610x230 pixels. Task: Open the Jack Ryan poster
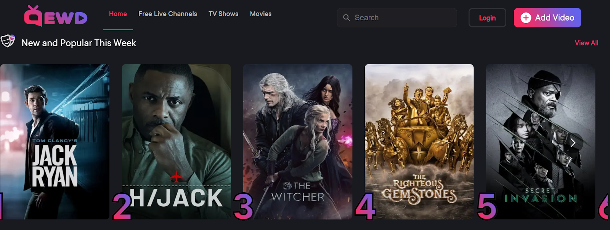(x=55, y=142)
